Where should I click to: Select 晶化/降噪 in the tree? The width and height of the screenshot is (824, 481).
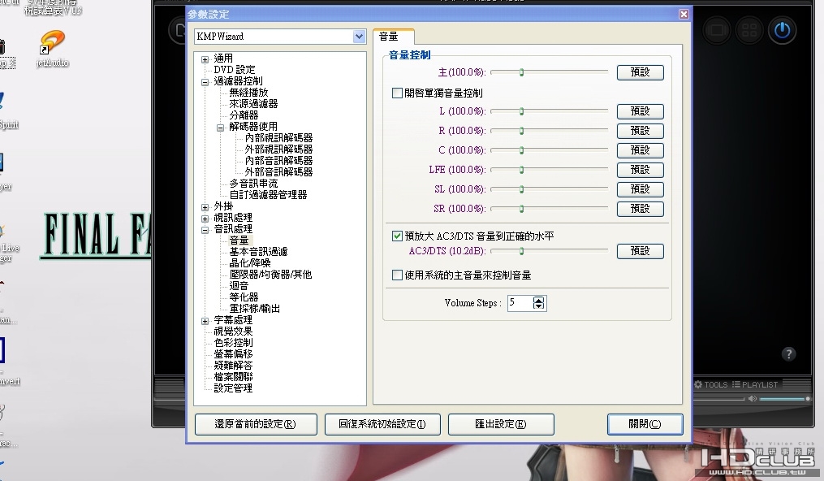pos(250,262)
